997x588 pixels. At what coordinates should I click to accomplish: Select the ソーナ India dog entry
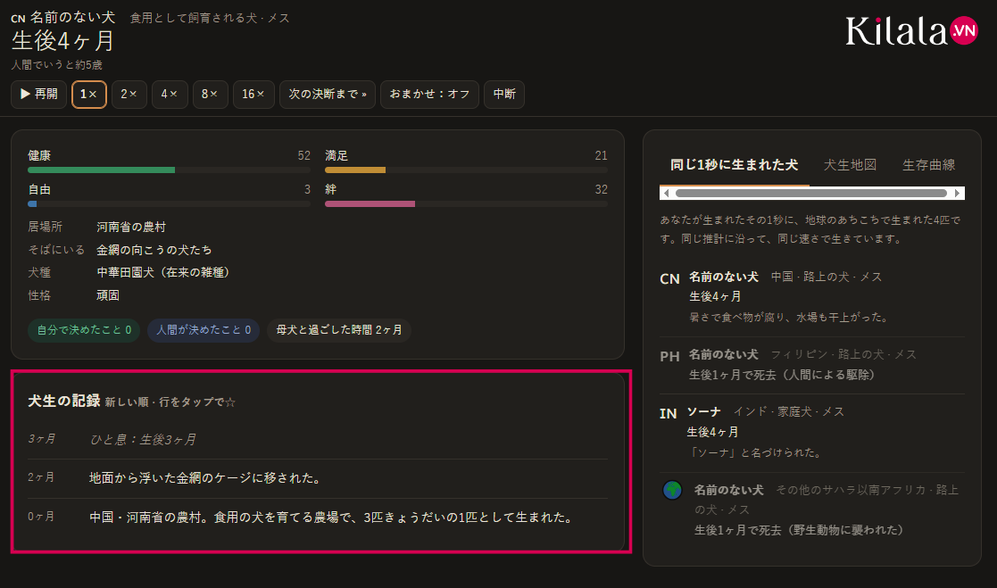(x=812, y=432)
